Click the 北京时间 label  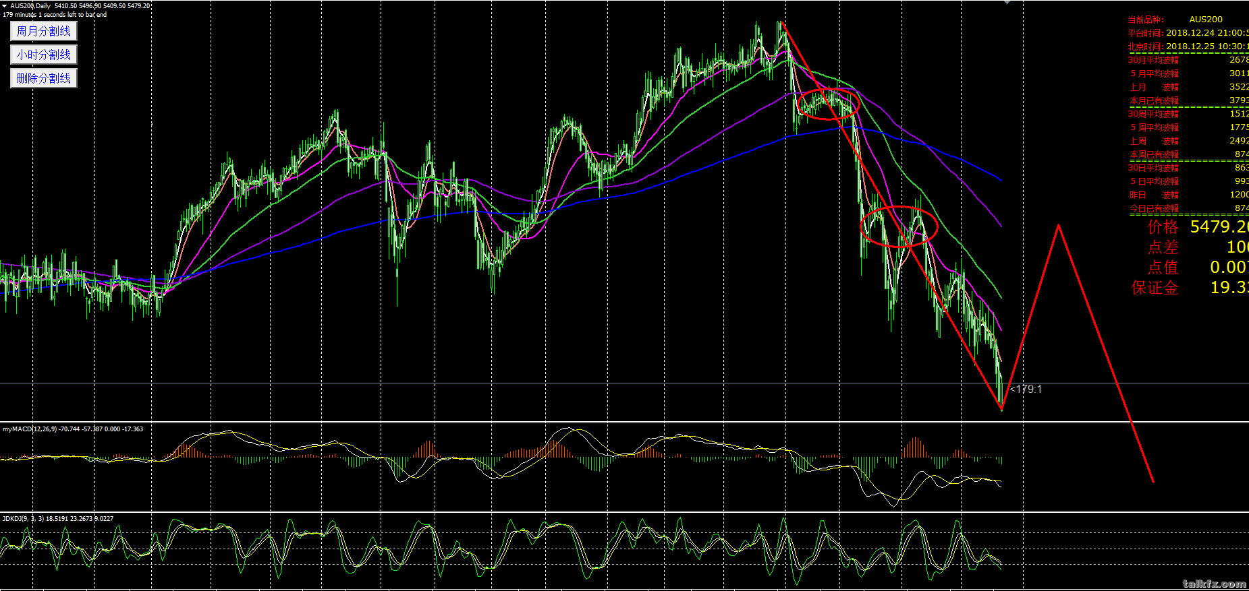(1146, 46)
